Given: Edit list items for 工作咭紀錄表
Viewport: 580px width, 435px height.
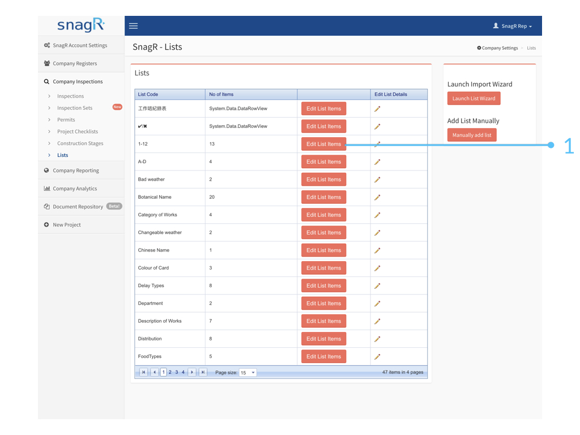Looking at the screenshot, I should 323,109.
